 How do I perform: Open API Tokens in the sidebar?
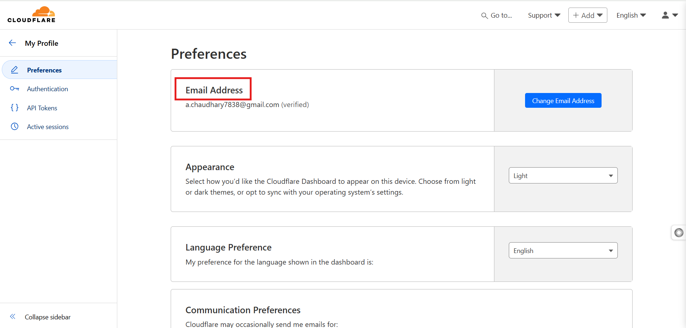(x=42, y=108)
